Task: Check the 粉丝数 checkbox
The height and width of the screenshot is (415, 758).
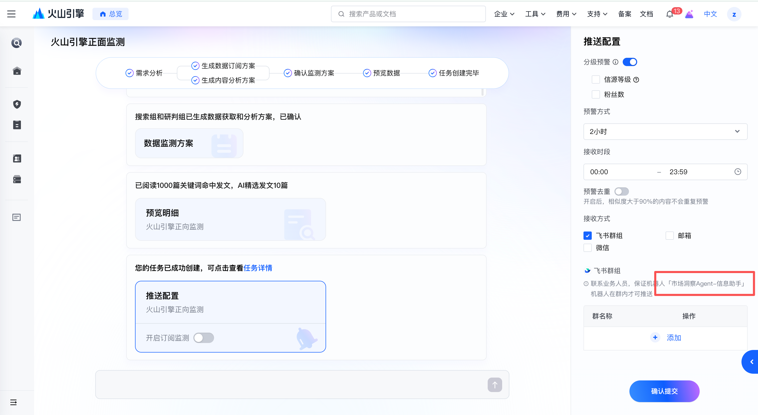Action: point(596,94)
